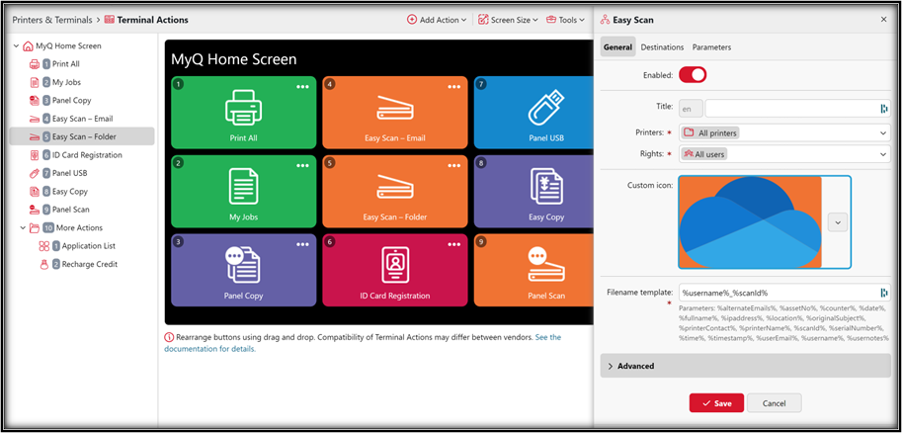Click the translation icon beside the Title field
Viewport: 902px width, 433px height.
pyautogui.click(x=884, y=109)
